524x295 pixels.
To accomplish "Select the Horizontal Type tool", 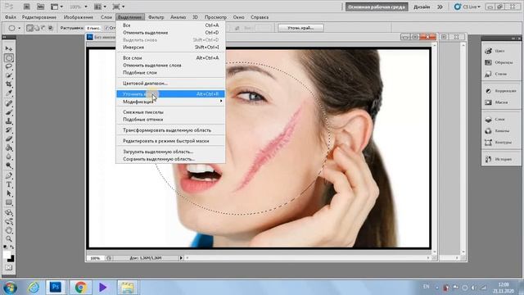I will pos(9,184).
